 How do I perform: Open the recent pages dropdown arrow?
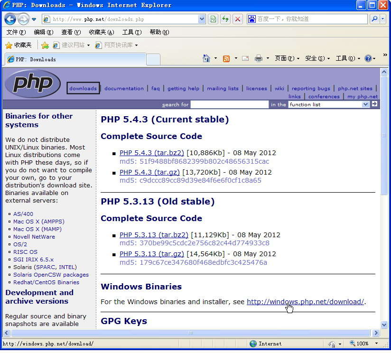coord(34,19)
